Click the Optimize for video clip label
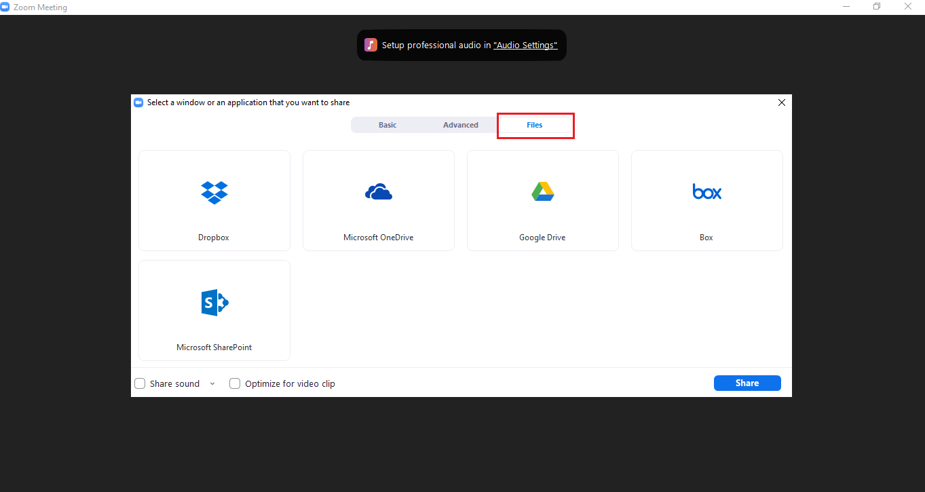Screen dimensions: 925x492 pyautogui.click(x=290, y=383)
